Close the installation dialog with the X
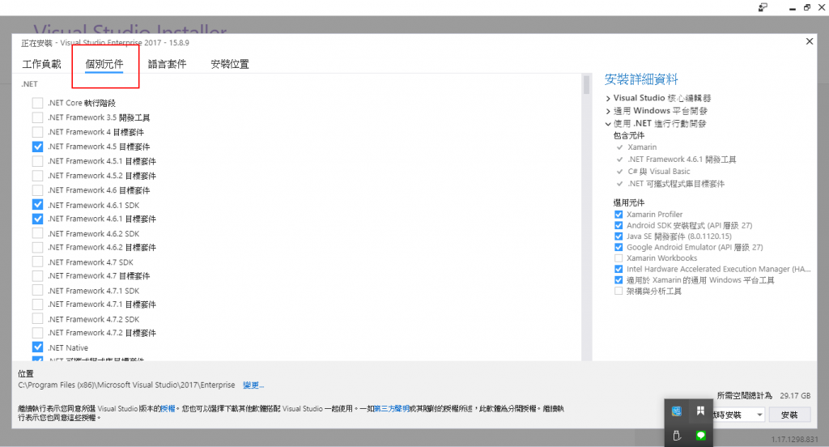 coord(810,41)
